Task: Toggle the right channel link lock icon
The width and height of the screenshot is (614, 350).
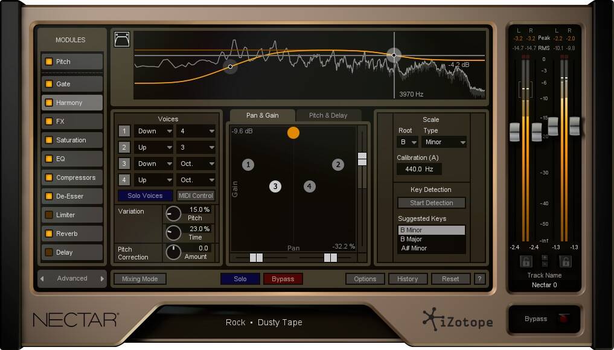Action: pyautogui.click(x=565, y=261)
